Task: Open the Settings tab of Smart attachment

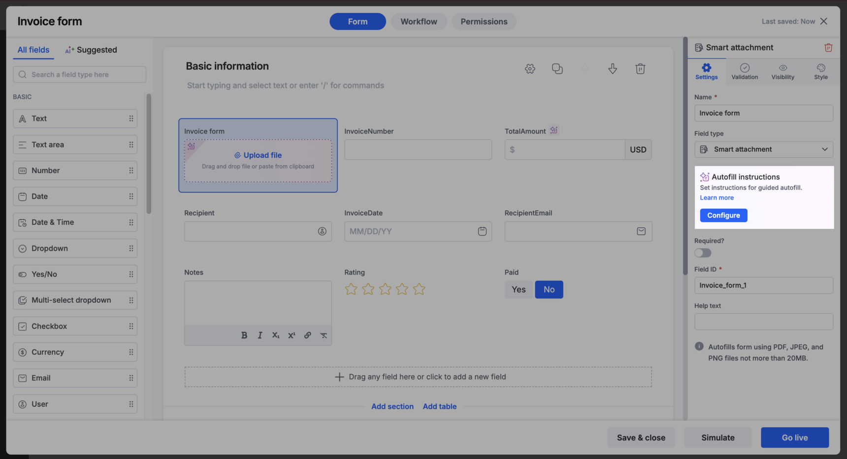Action: coord(707,71)
